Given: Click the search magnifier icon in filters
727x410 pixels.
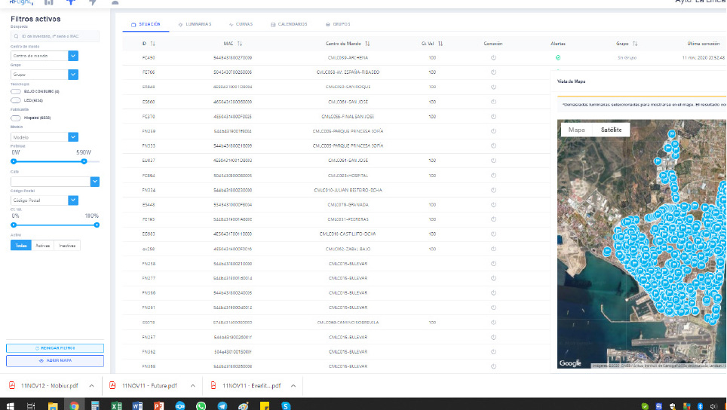Looking at the screenshot, I should point(17,36).
